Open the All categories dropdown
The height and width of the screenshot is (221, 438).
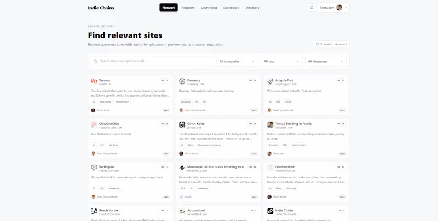point(237,61)
